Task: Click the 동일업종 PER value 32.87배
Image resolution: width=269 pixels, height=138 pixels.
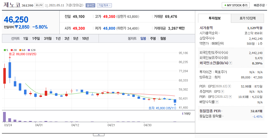Action: [256, 111]
